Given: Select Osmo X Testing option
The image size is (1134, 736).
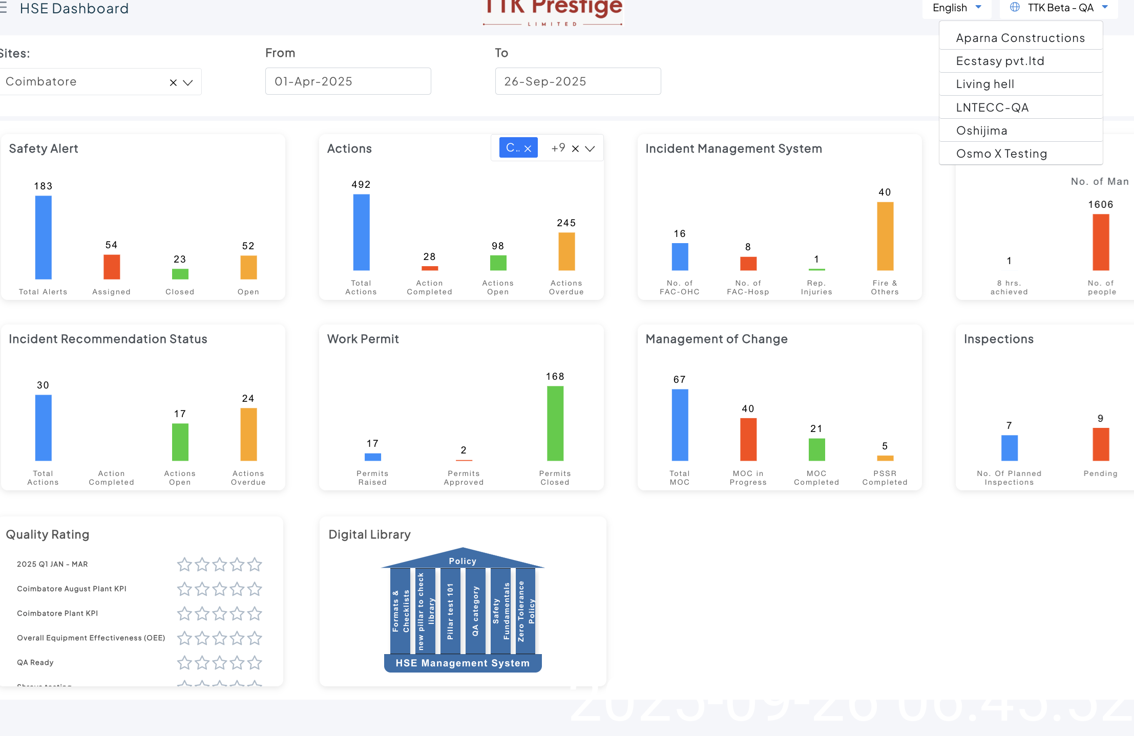Looking at the screenshot, I should pos(1001,154).
